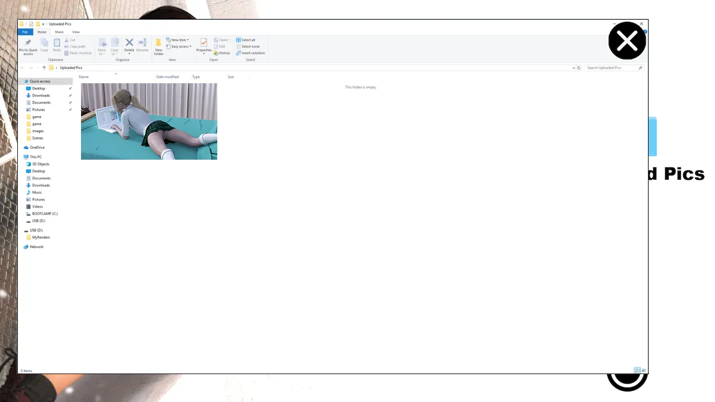The height and width of the screenshot is (402, 715).
Task: Open BOOTCAMP (C:) in navigation pane
Action: (x=45, y=213)
